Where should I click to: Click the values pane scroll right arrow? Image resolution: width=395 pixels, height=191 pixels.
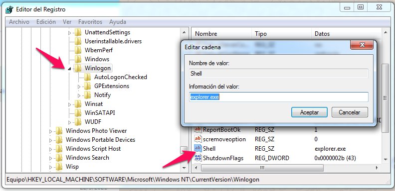pyautogui.click(x=378, y=168)
